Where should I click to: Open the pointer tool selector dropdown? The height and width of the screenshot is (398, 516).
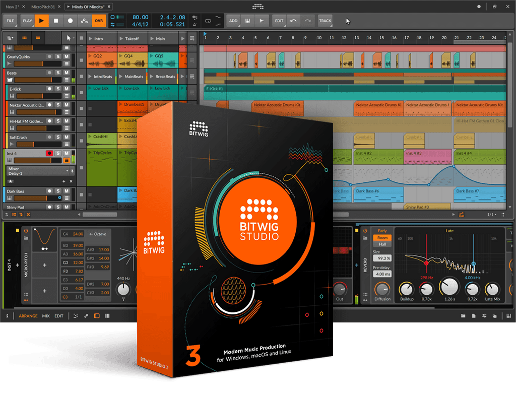(70, 38)
